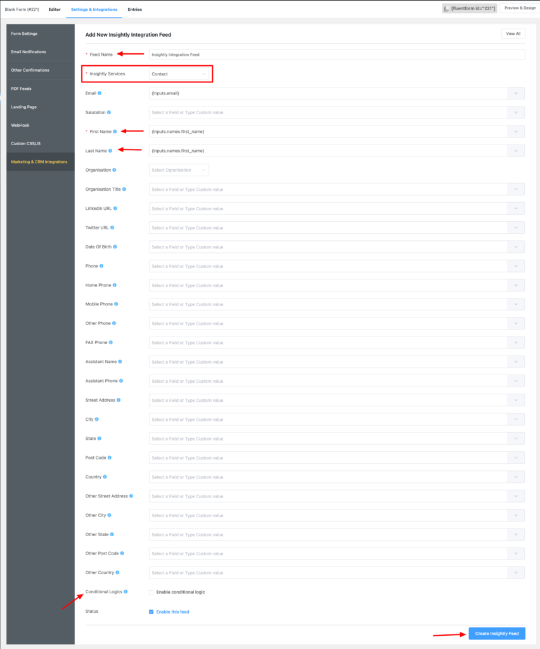Click the info icon beside Conditional Logics
This screenshot has width=540, height=649.
tap(125, 591)
